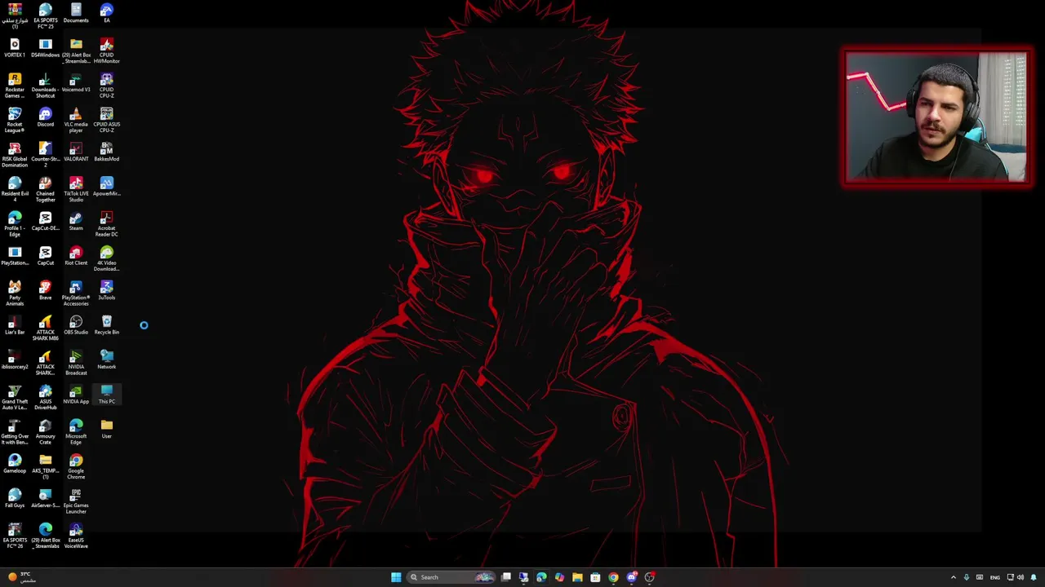Open Task View on the taskbar

[x=506, y=577]
